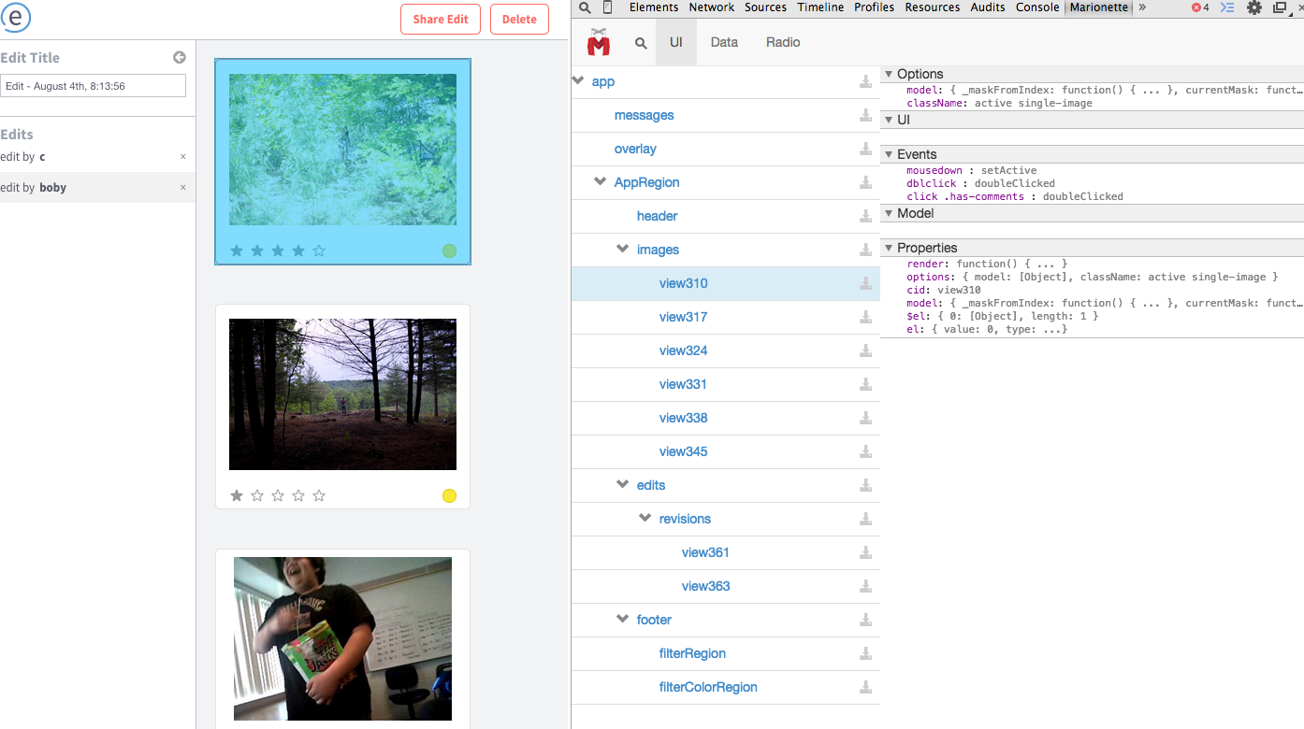Remove the edit by c entry

[x=183, y=157]
